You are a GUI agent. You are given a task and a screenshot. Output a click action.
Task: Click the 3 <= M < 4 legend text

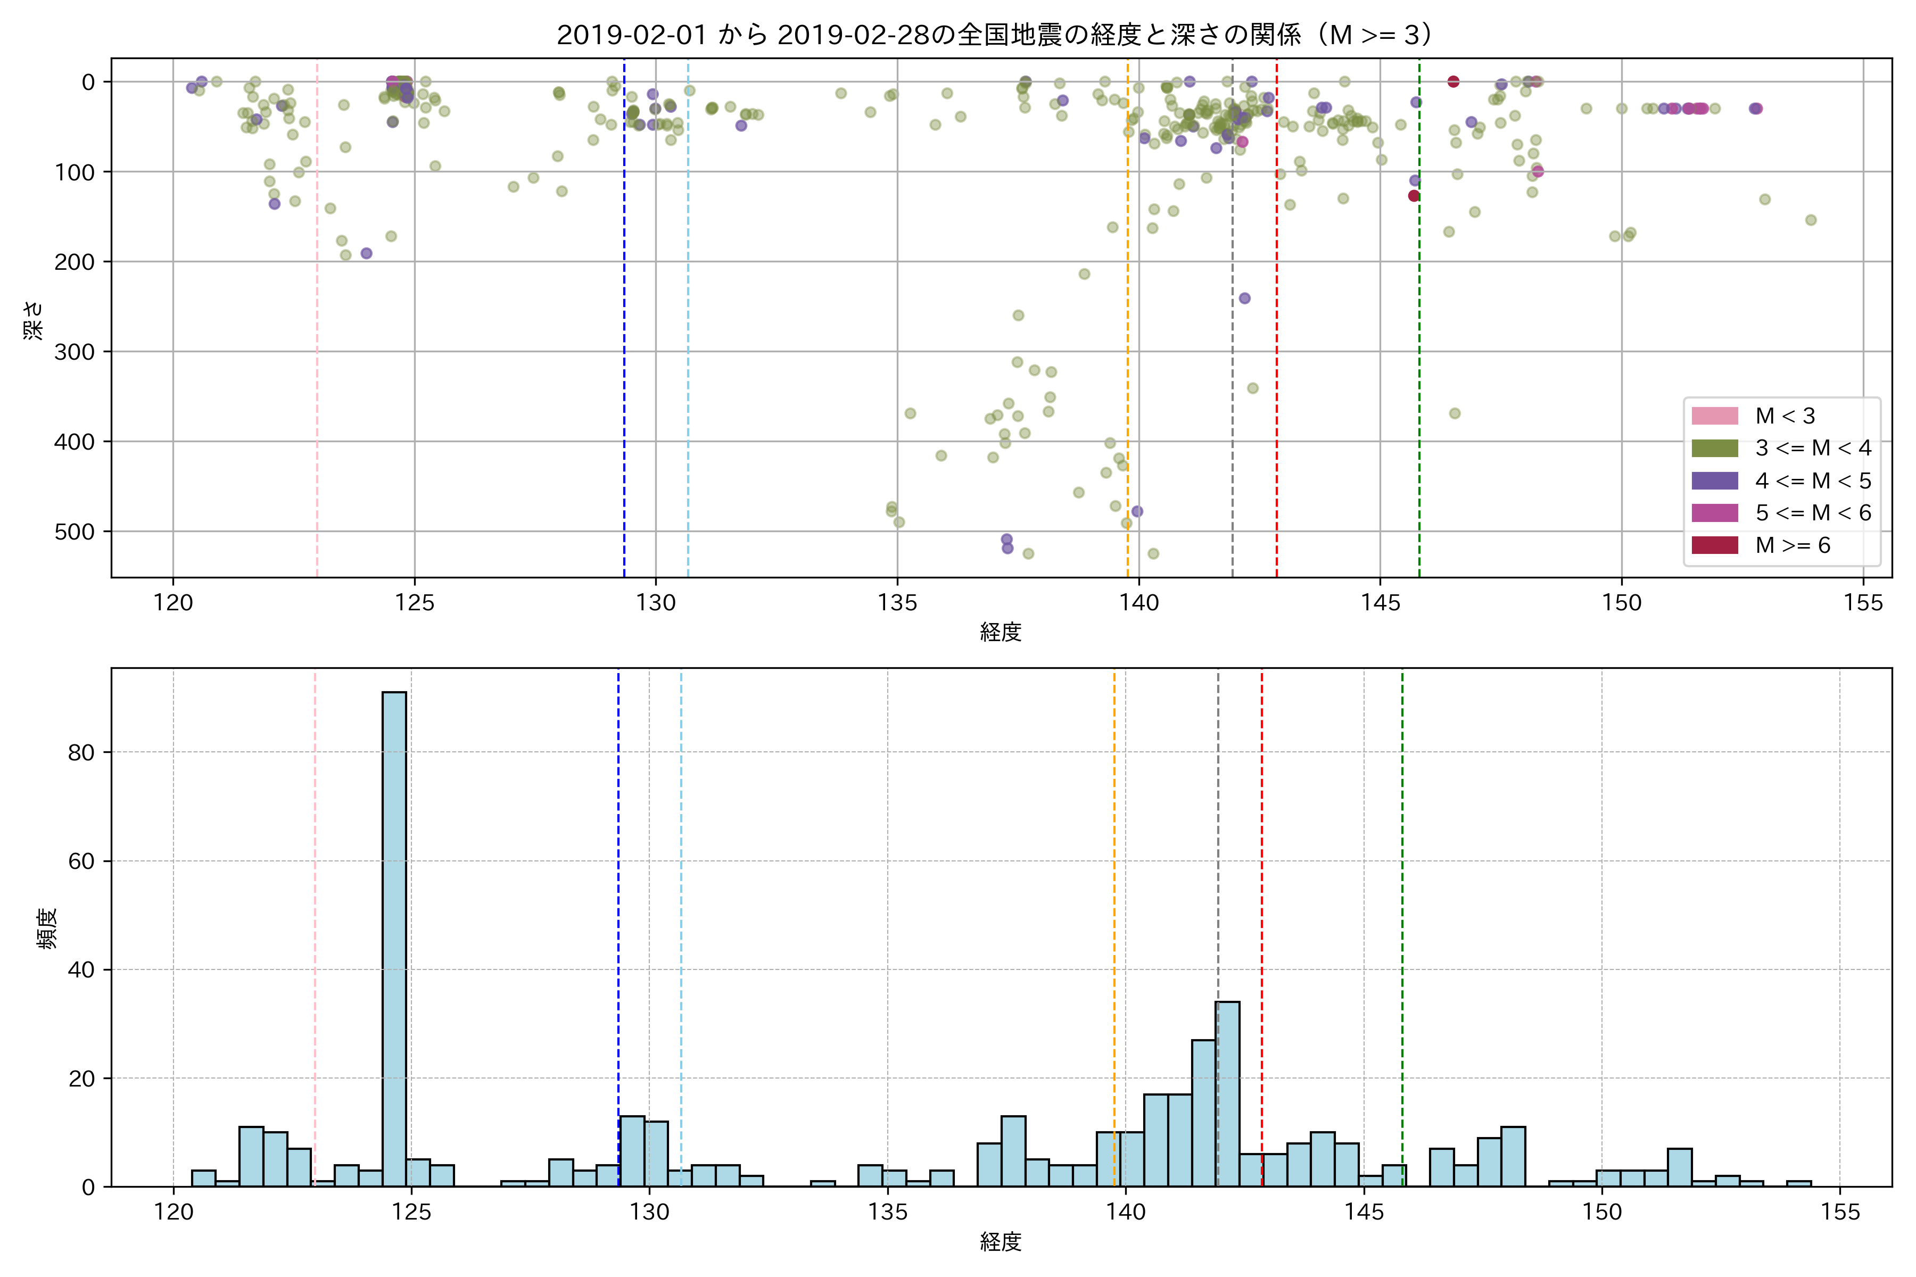[x=1813, y=449]
